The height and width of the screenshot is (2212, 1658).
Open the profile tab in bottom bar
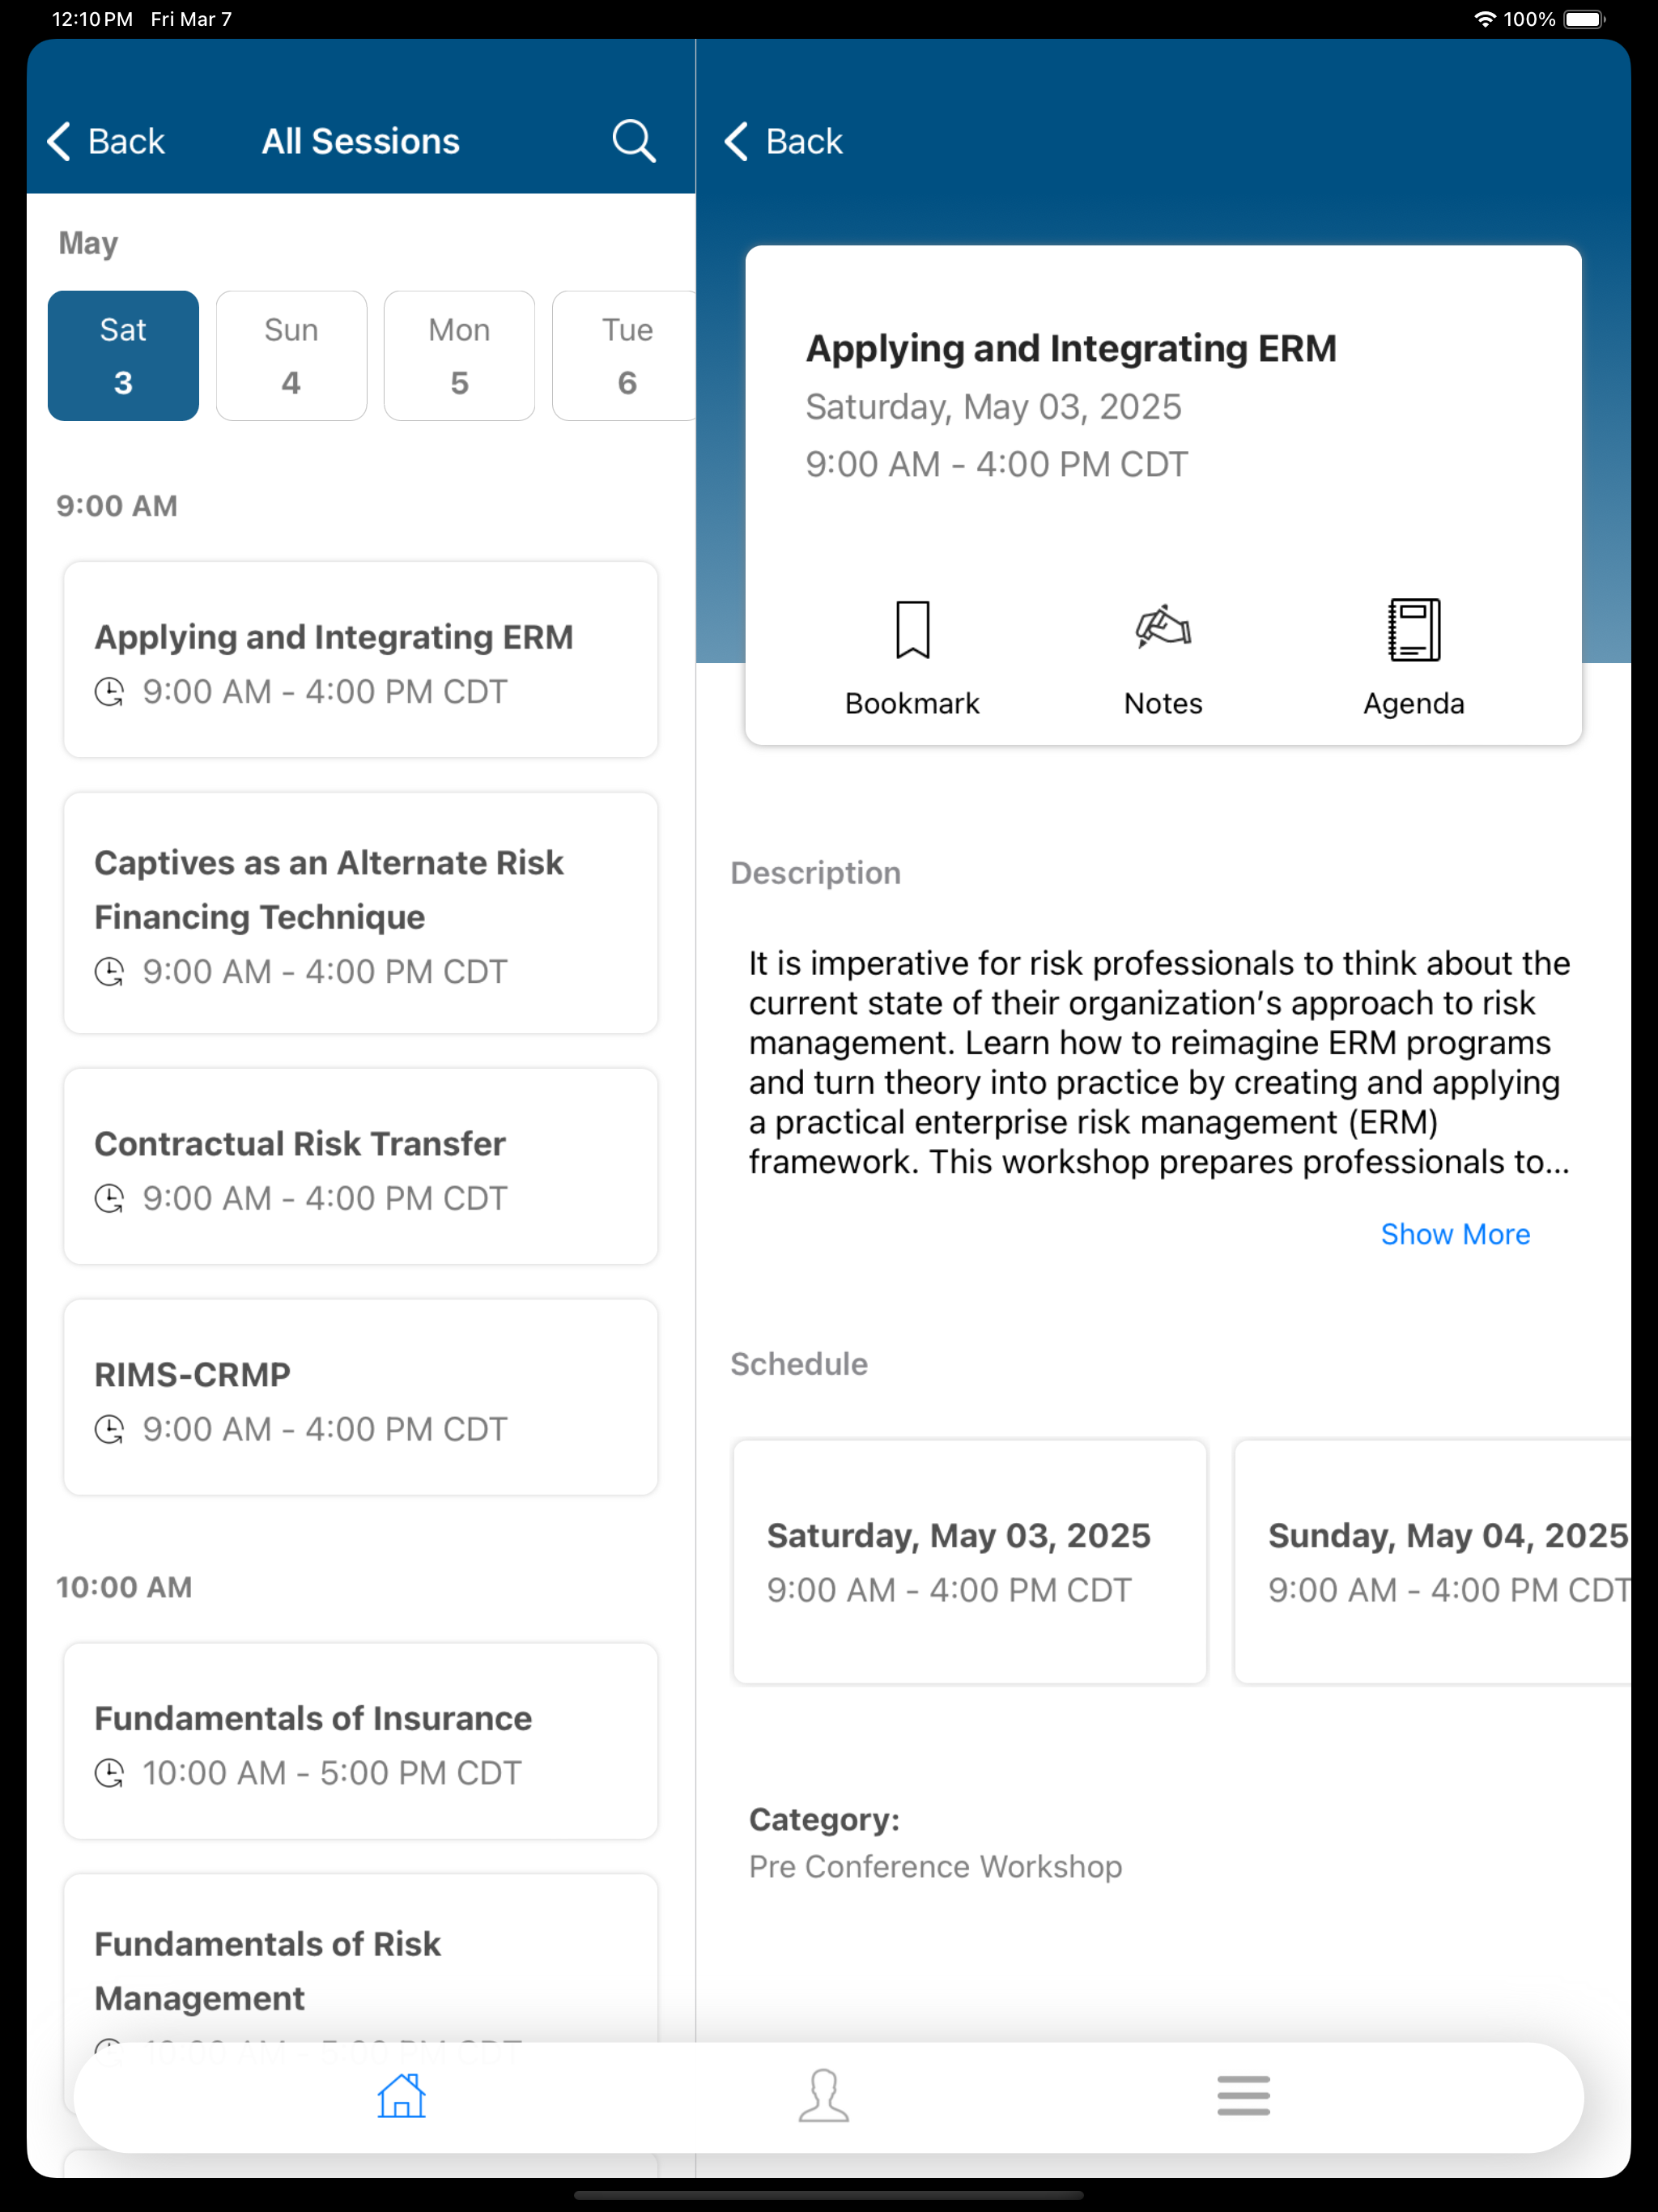click(824, 2095)
